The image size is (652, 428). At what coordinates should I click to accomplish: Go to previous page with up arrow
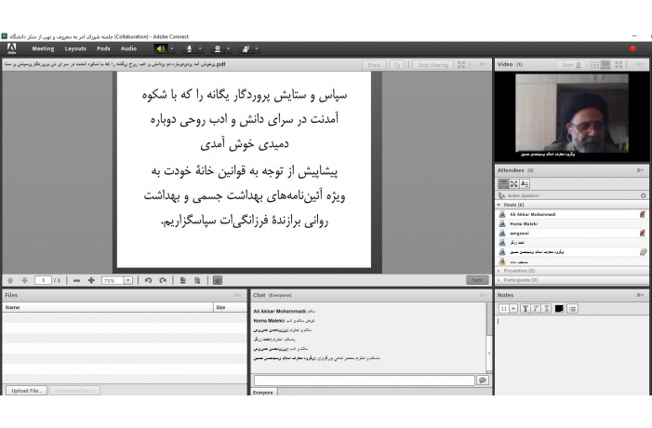(x=10, y=280)
